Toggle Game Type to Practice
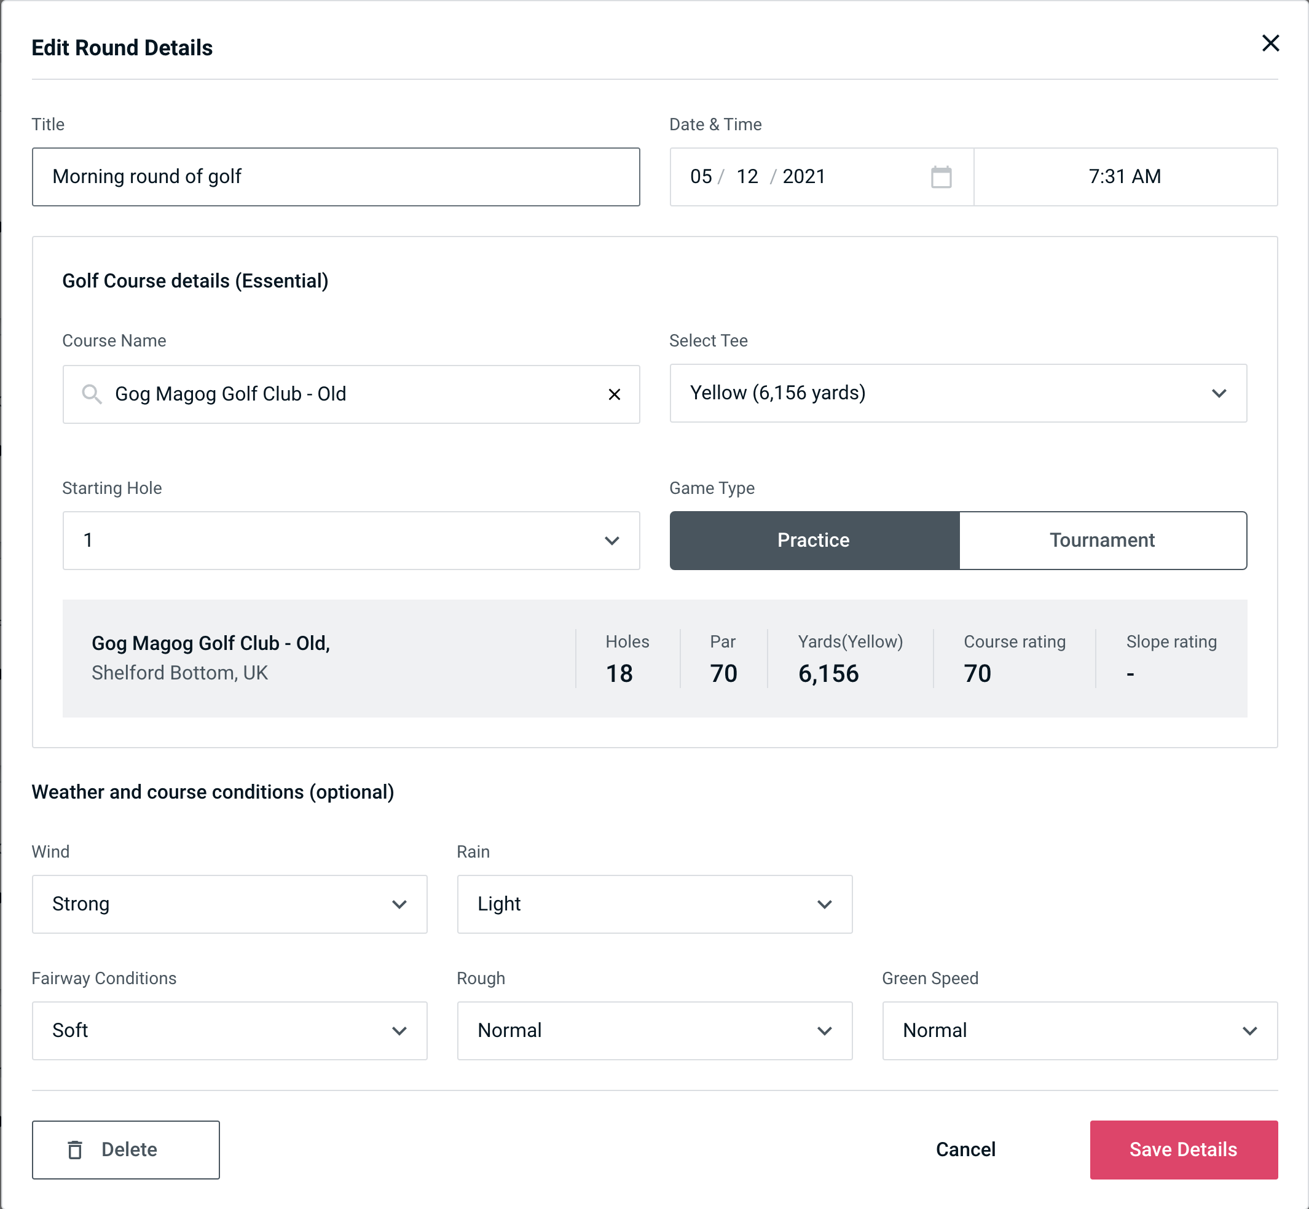1309x1209 pixels. click(813, 541)
